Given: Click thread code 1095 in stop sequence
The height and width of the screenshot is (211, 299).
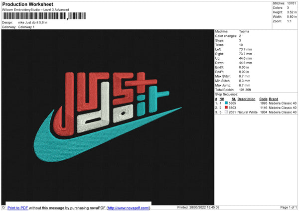Looking at the screenshot, I should [264, 103].
